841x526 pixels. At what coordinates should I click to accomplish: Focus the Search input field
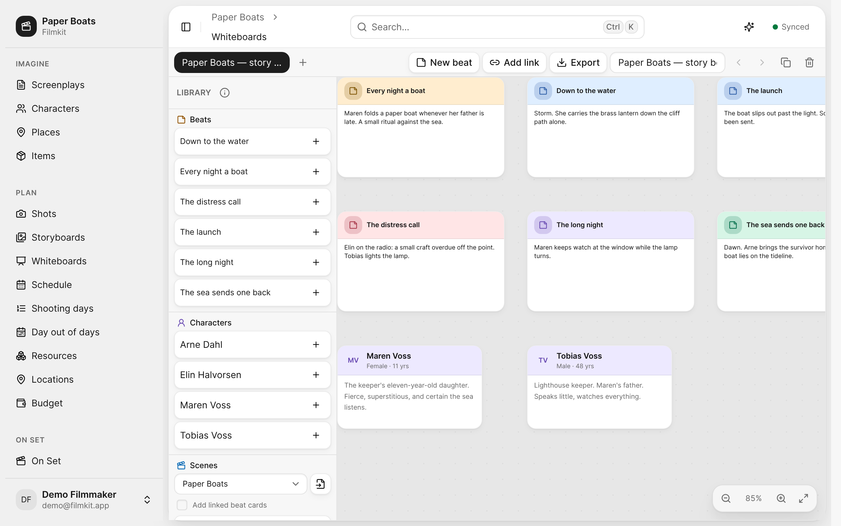497,27
